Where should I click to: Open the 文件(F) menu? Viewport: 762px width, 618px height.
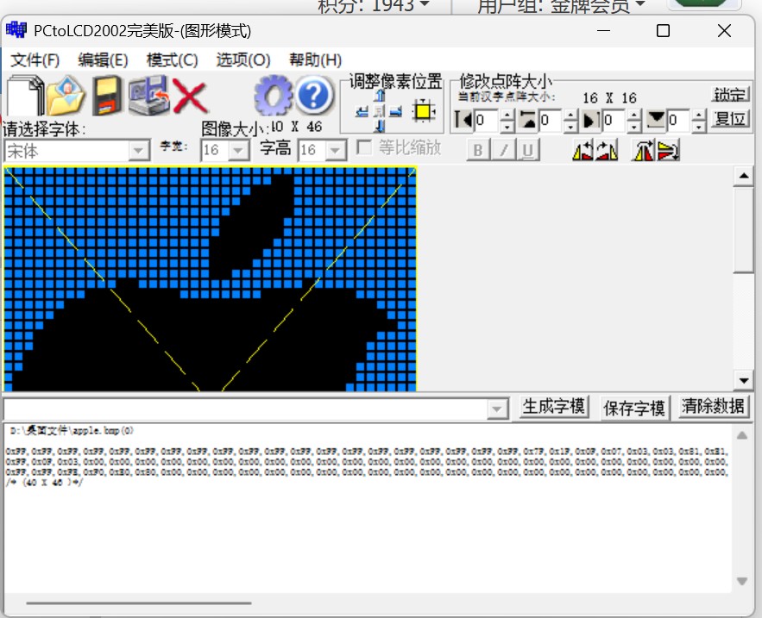35,60
